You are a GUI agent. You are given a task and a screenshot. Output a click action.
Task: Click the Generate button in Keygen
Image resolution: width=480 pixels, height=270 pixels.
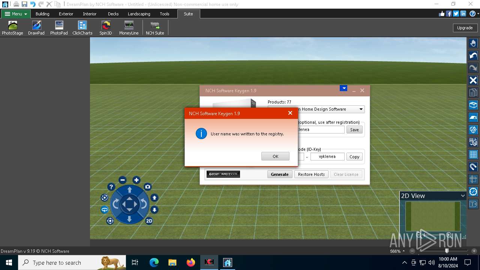[280, 174]
